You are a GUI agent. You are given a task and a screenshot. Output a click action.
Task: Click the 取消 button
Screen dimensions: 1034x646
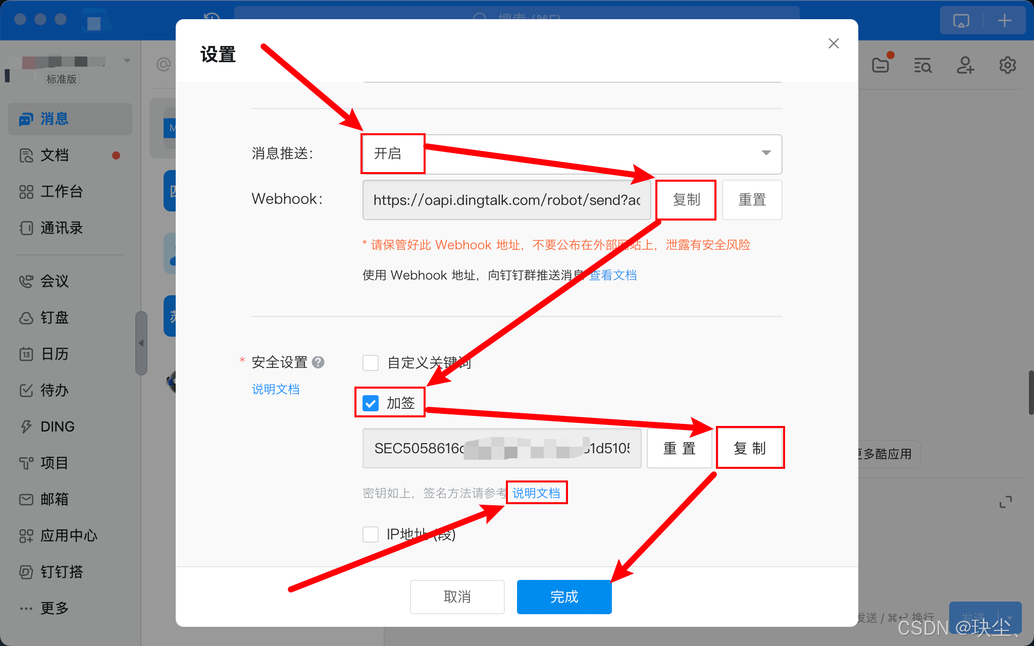[x=457, y=597]
